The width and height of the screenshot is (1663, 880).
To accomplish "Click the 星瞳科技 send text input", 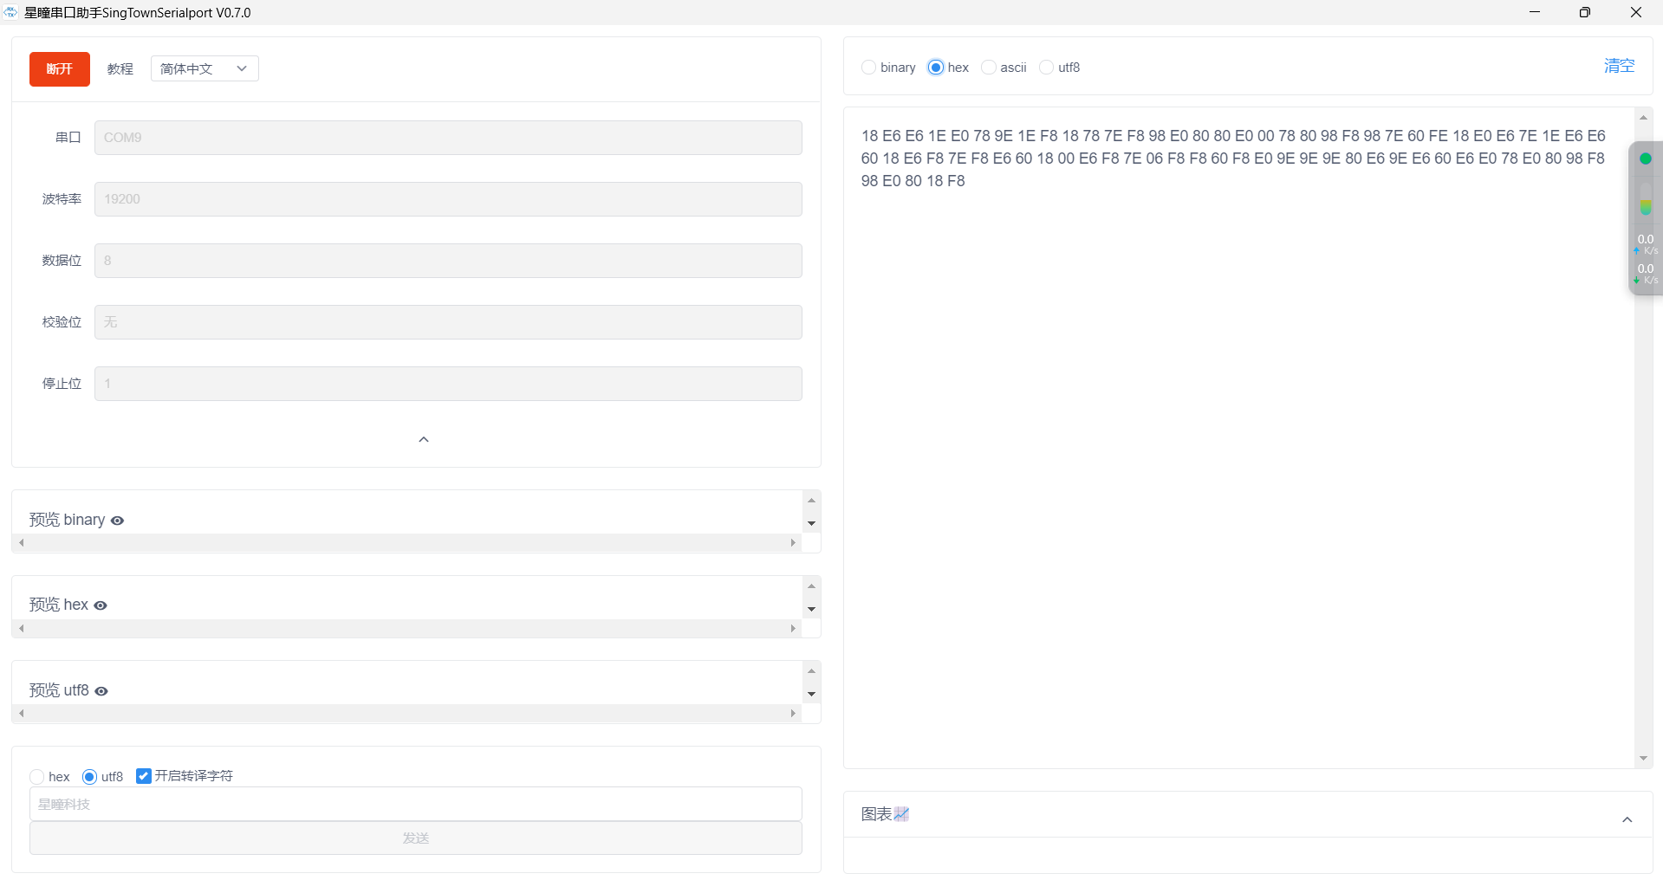I will pos(416,804).
